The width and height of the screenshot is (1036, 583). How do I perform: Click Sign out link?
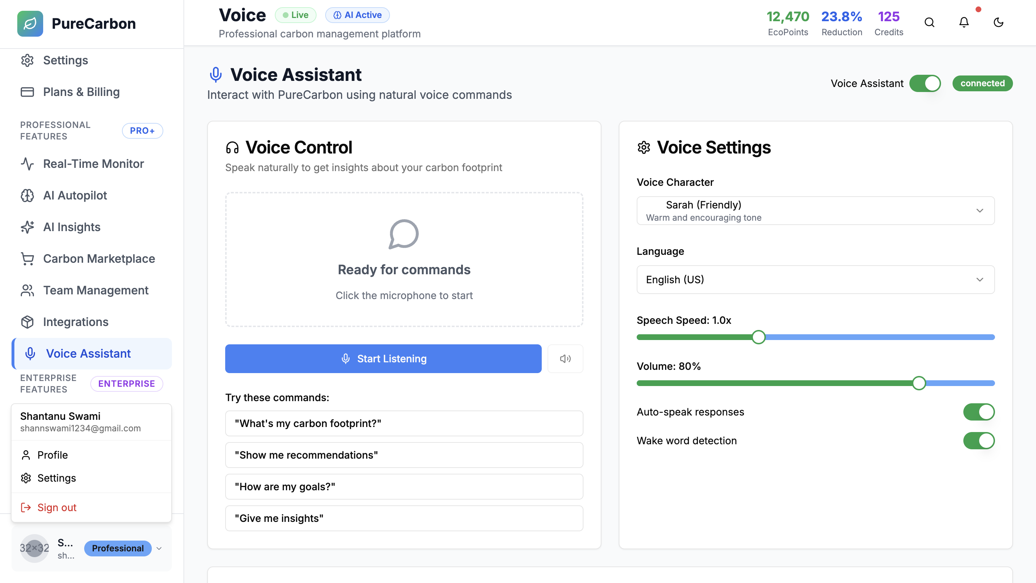point(57,508)
